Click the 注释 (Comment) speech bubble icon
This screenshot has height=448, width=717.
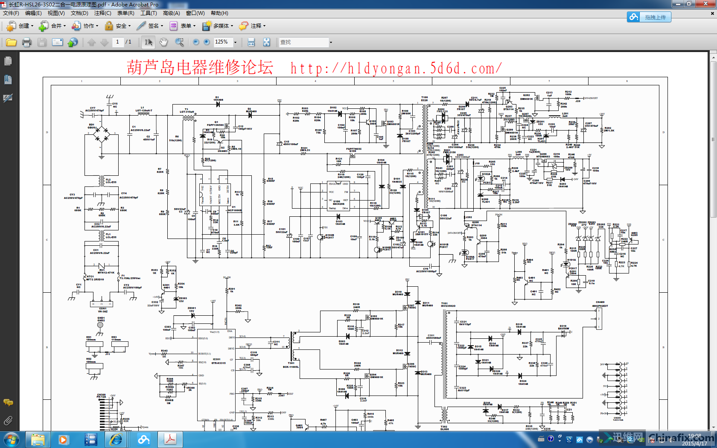(244, 26)
